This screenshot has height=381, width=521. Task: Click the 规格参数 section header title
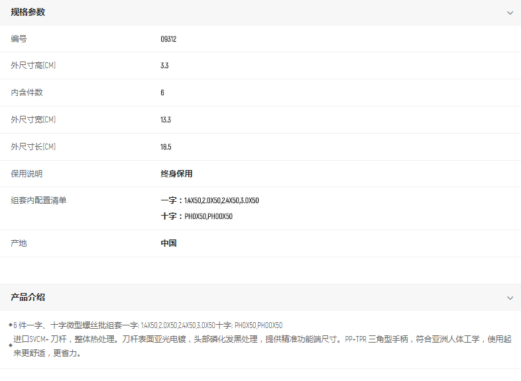(28, 13)
